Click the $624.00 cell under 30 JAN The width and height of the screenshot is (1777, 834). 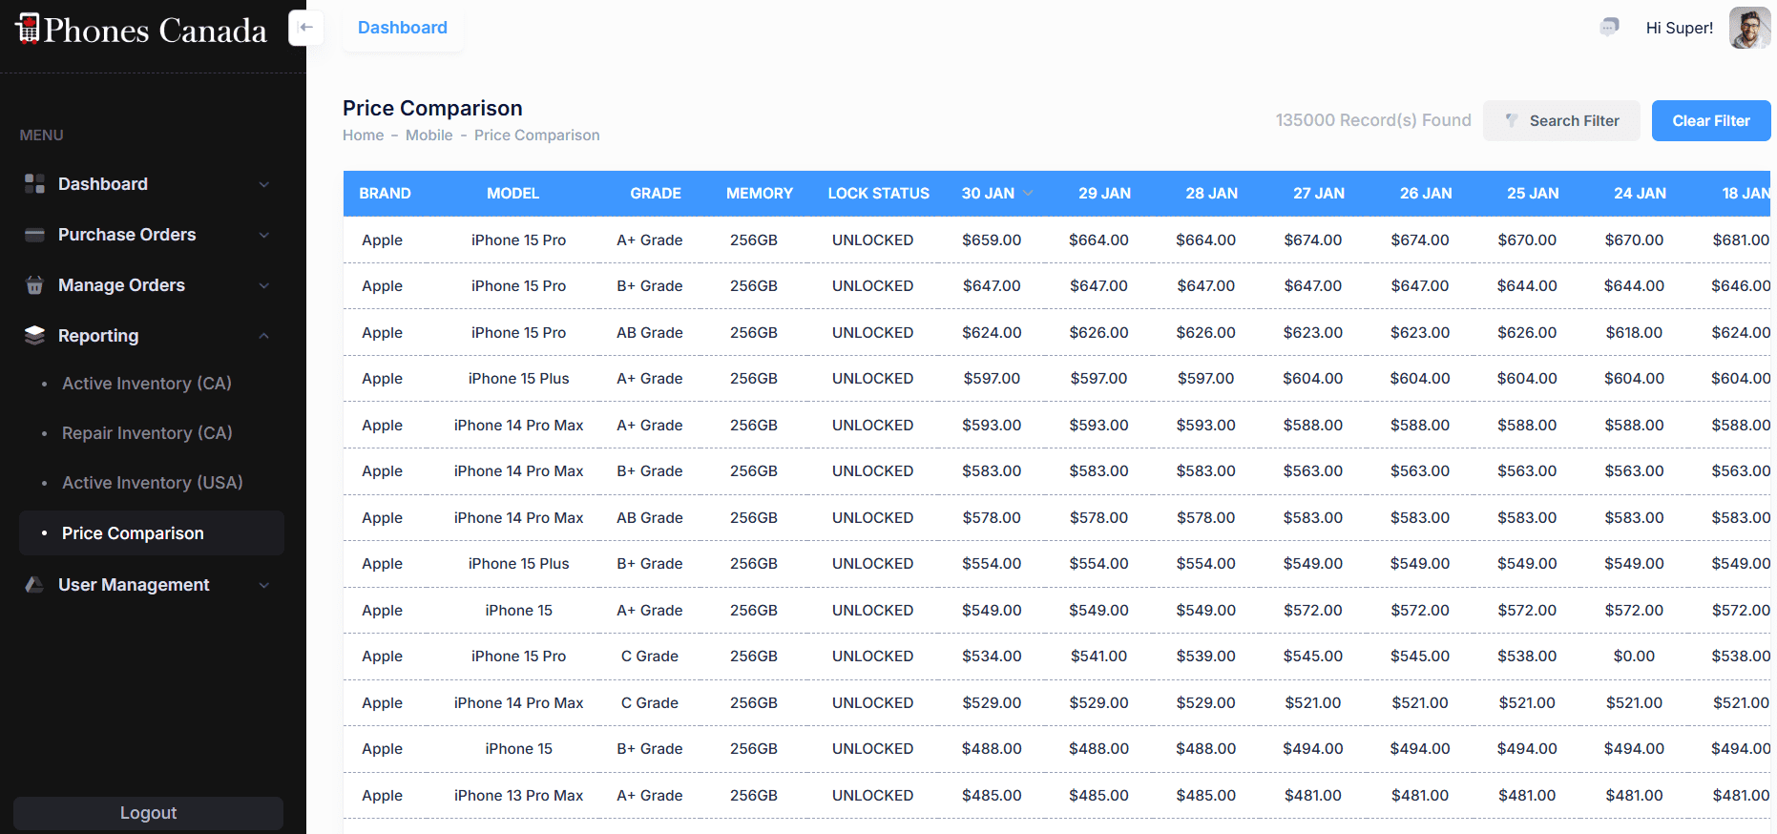[992, 332]
